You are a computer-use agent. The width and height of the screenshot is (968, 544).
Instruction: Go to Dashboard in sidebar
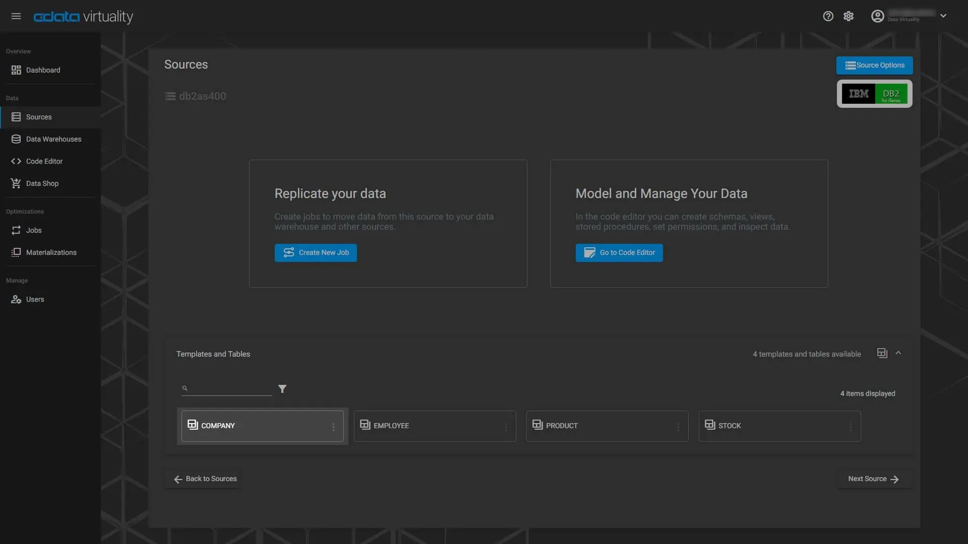[x=43, y=70]
